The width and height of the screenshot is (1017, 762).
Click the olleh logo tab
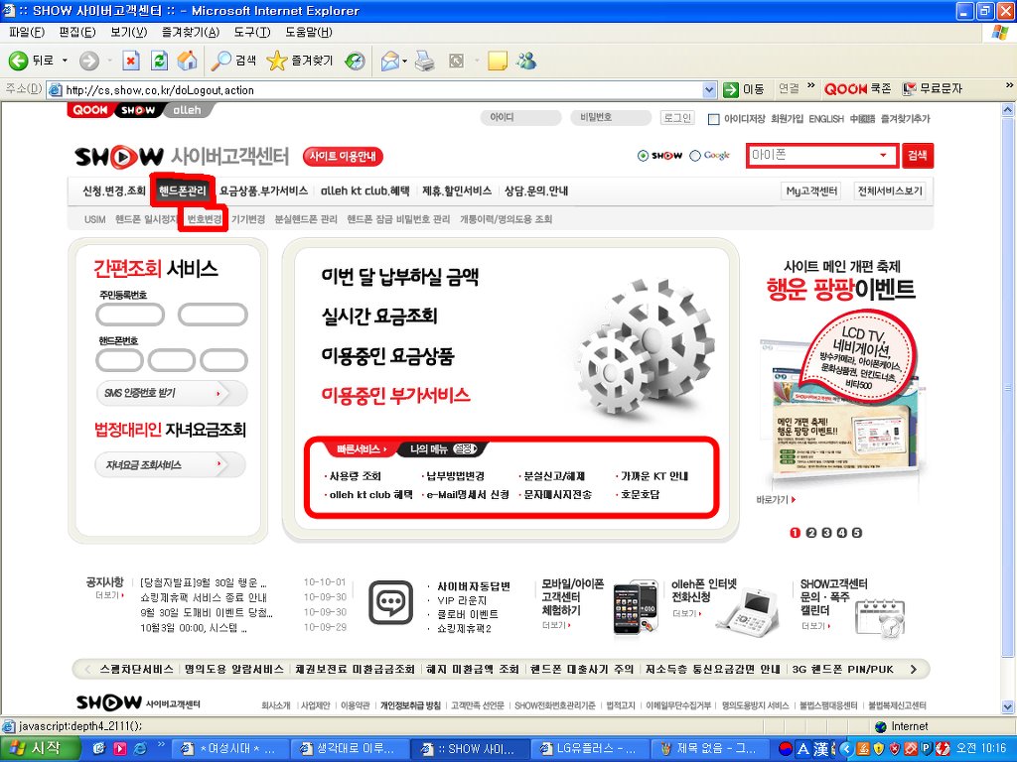click(x=187, y=110)
